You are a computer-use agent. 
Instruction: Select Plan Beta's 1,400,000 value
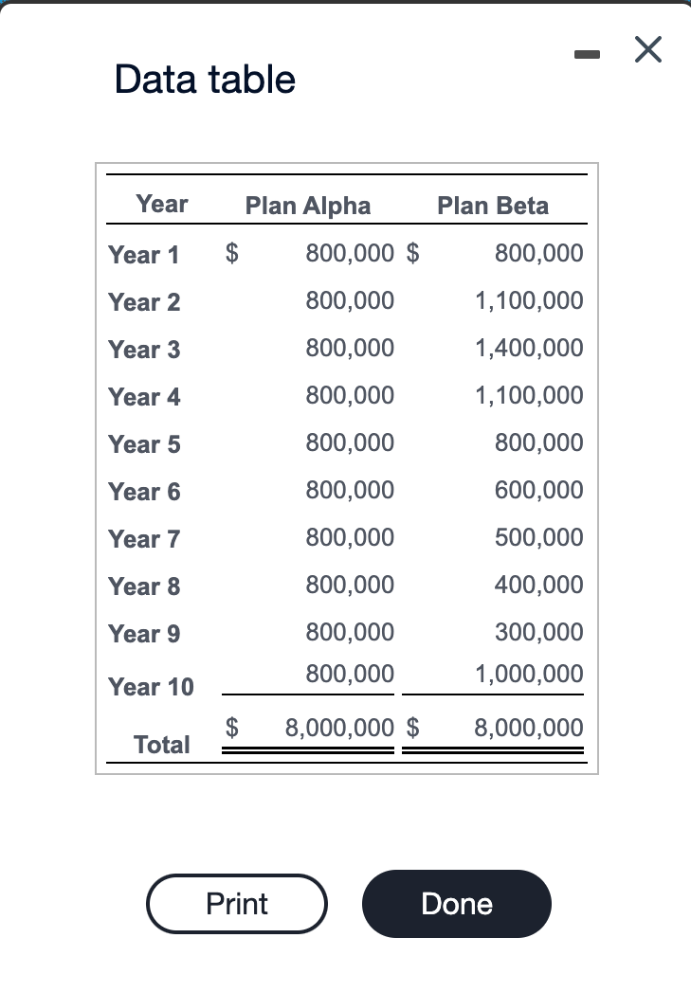pyautogui.click(x=530, y=348)
